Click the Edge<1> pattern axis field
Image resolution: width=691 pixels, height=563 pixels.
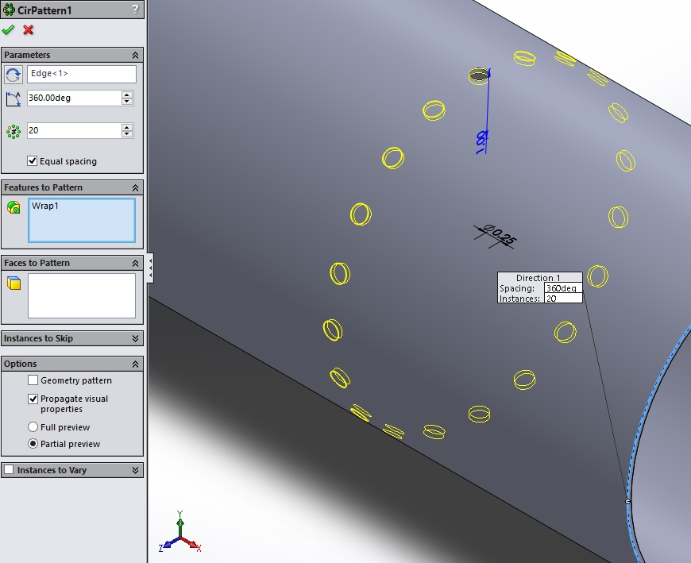pyautogui.click(x=81, y=75)
